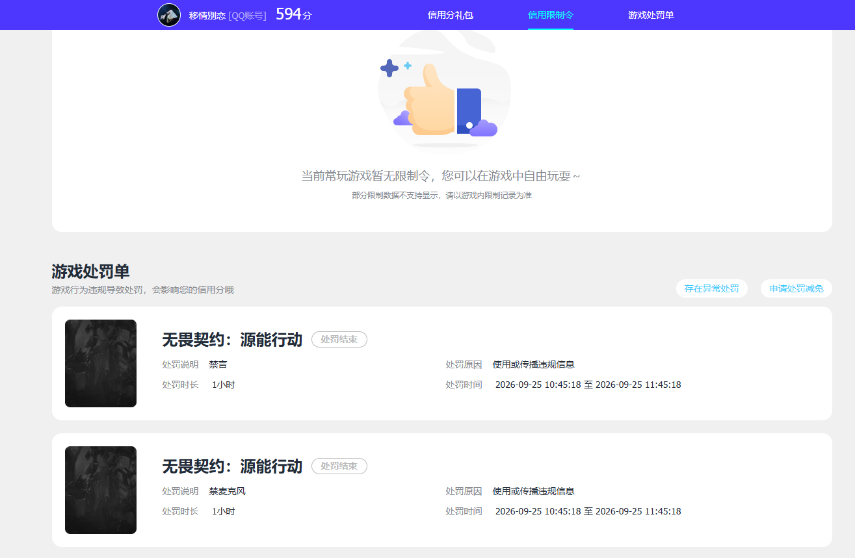855x558 pixels.
Task: Click the [QQ账号] label
Action: [x=248, y=15]
